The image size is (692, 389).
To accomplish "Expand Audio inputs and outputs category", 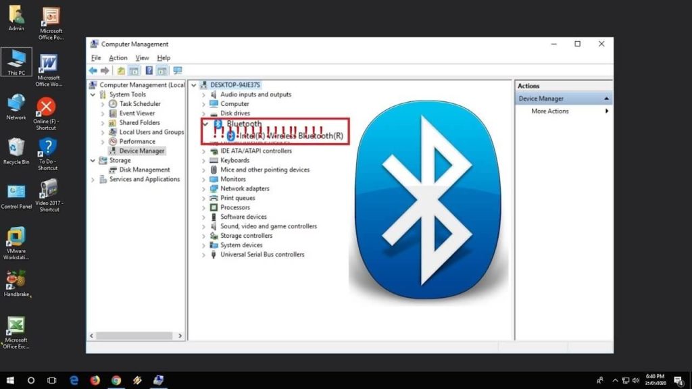I will coord(203,95).
